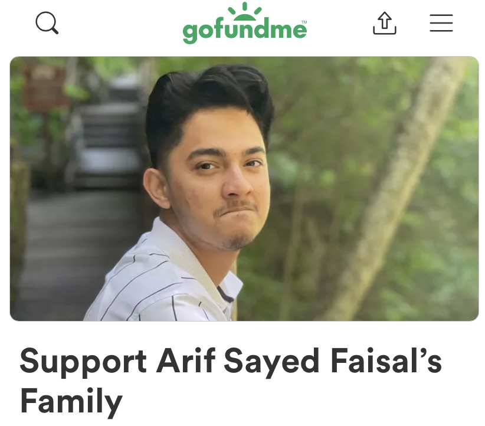Viewport: 485px width, 426px height.
Task: Open search with the magnifier icon
Action: 47,22
